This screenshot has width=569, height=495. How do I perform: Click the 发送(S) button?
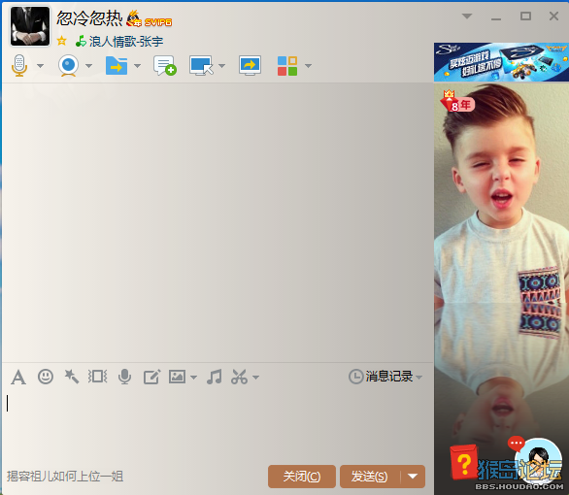(x=369, y=477)
